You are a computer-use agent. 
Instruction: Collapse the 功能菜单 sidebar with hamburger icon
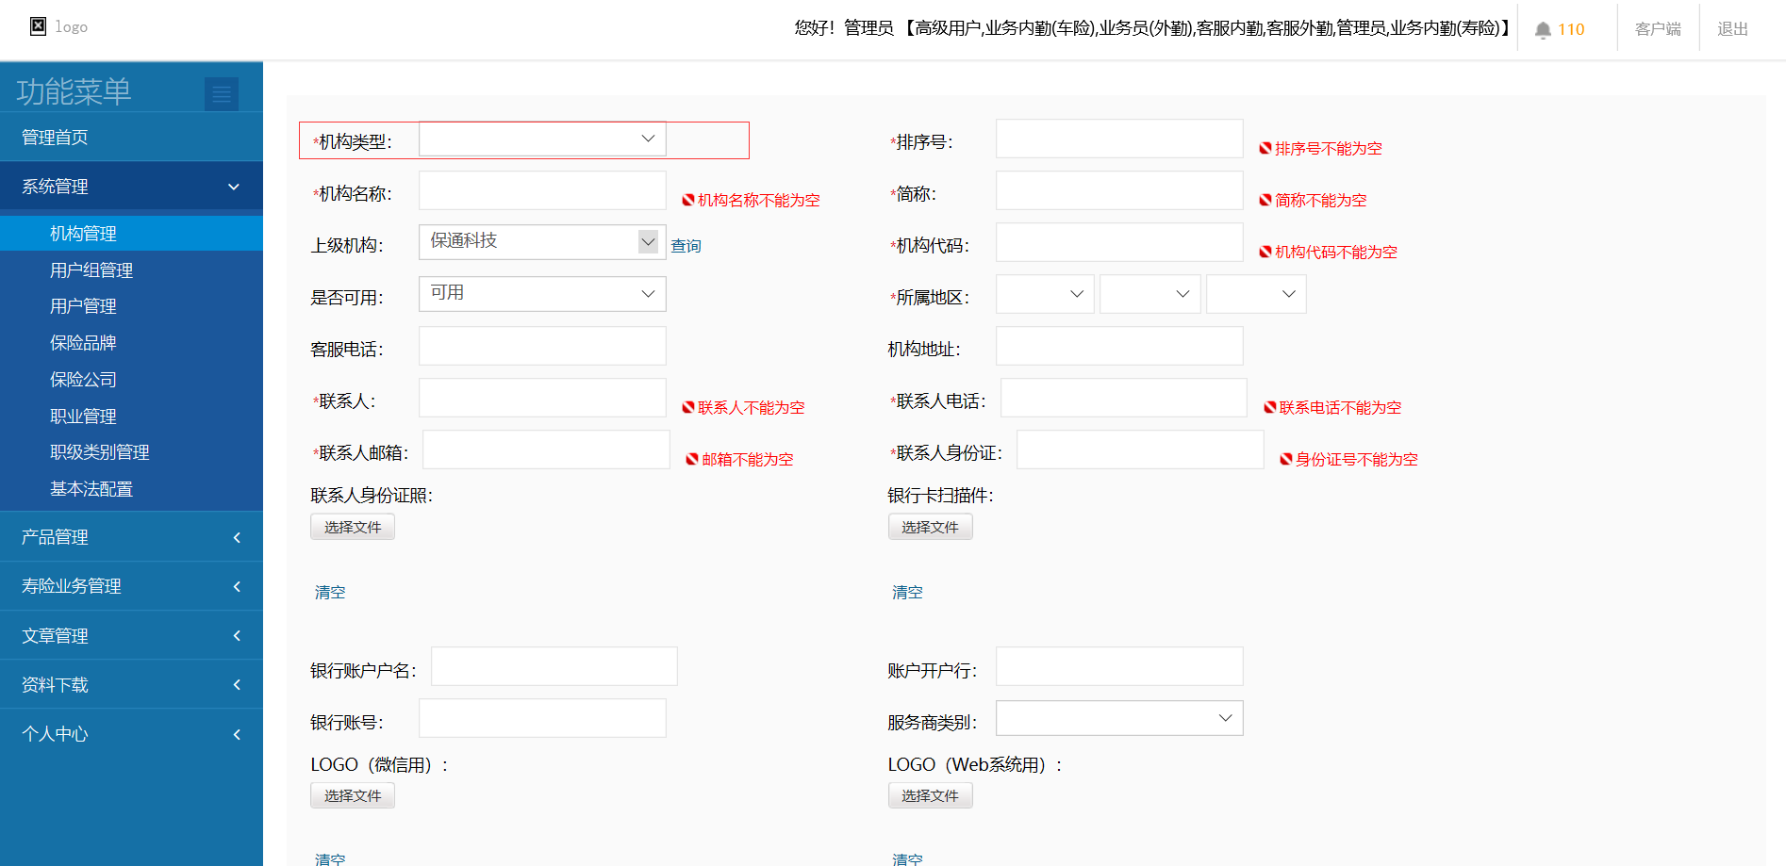222,94
